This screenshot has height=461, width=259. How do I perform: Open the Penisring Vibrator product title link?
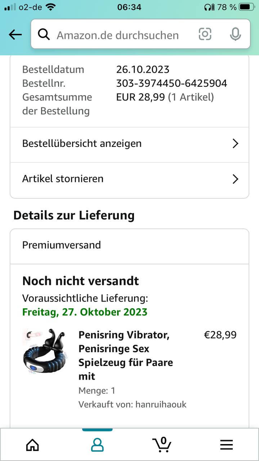click(x=125, y=355)
